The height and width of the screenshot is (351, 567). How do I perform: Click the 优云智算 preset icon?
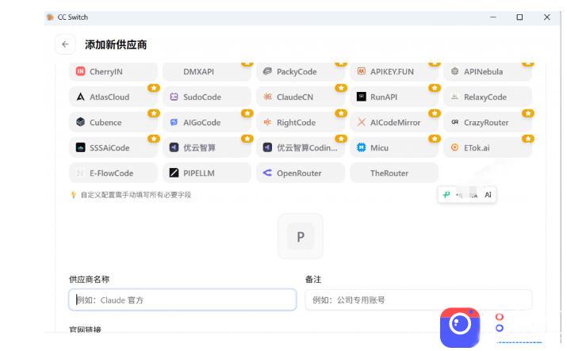pyautogui.click(x=174, y=147)
